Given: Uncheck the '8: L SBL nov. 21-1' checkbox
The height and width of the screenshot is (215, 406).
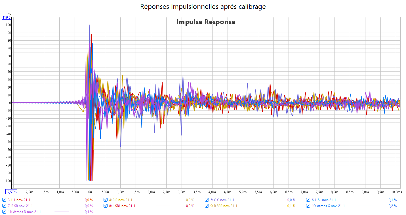Looking at the screenshot, I should coord(106,206).
